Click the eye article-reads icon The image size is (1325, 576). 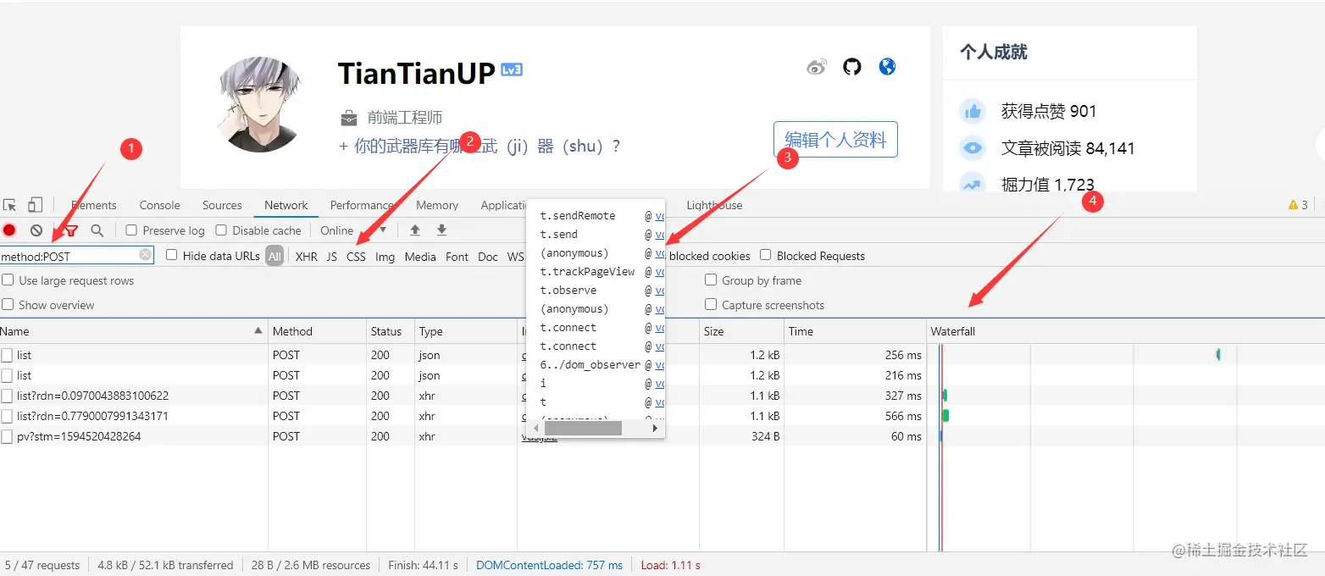pyautogui.click(x=973, y=148)
